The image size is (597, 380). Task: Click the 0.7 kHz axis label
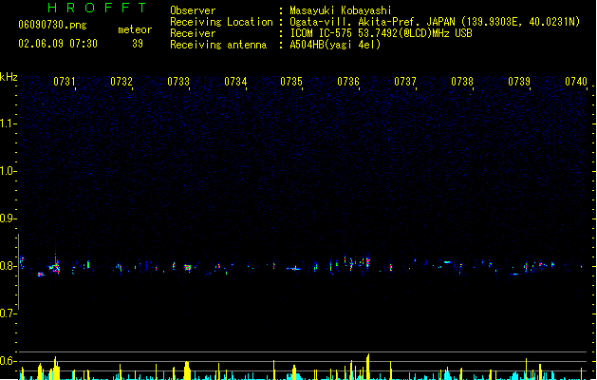8,313
